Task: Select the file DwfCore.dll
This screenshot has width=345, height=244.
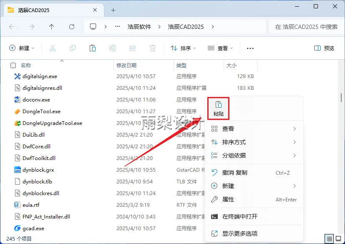Action: [x=36, y=146]
